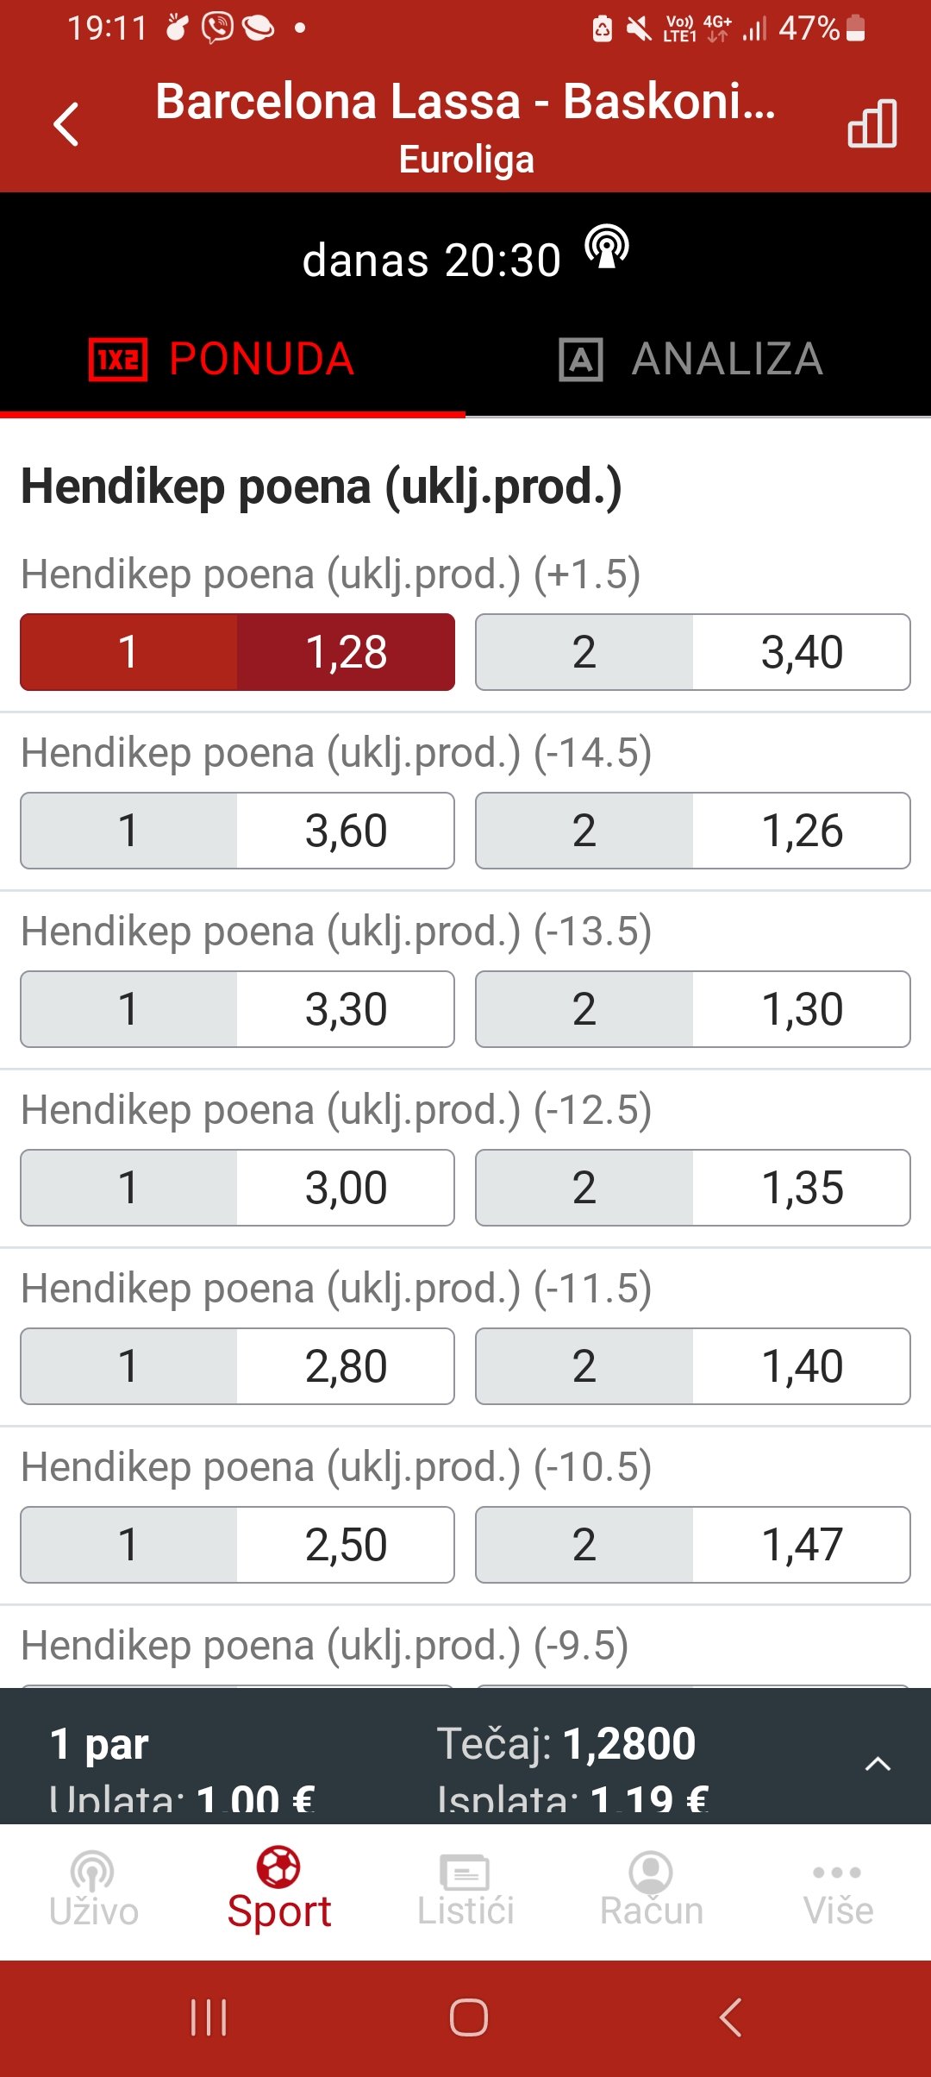This screenshot has height=2077, width=931.
Task: Open the Račun account section
Action: (x=652, y=1891)
